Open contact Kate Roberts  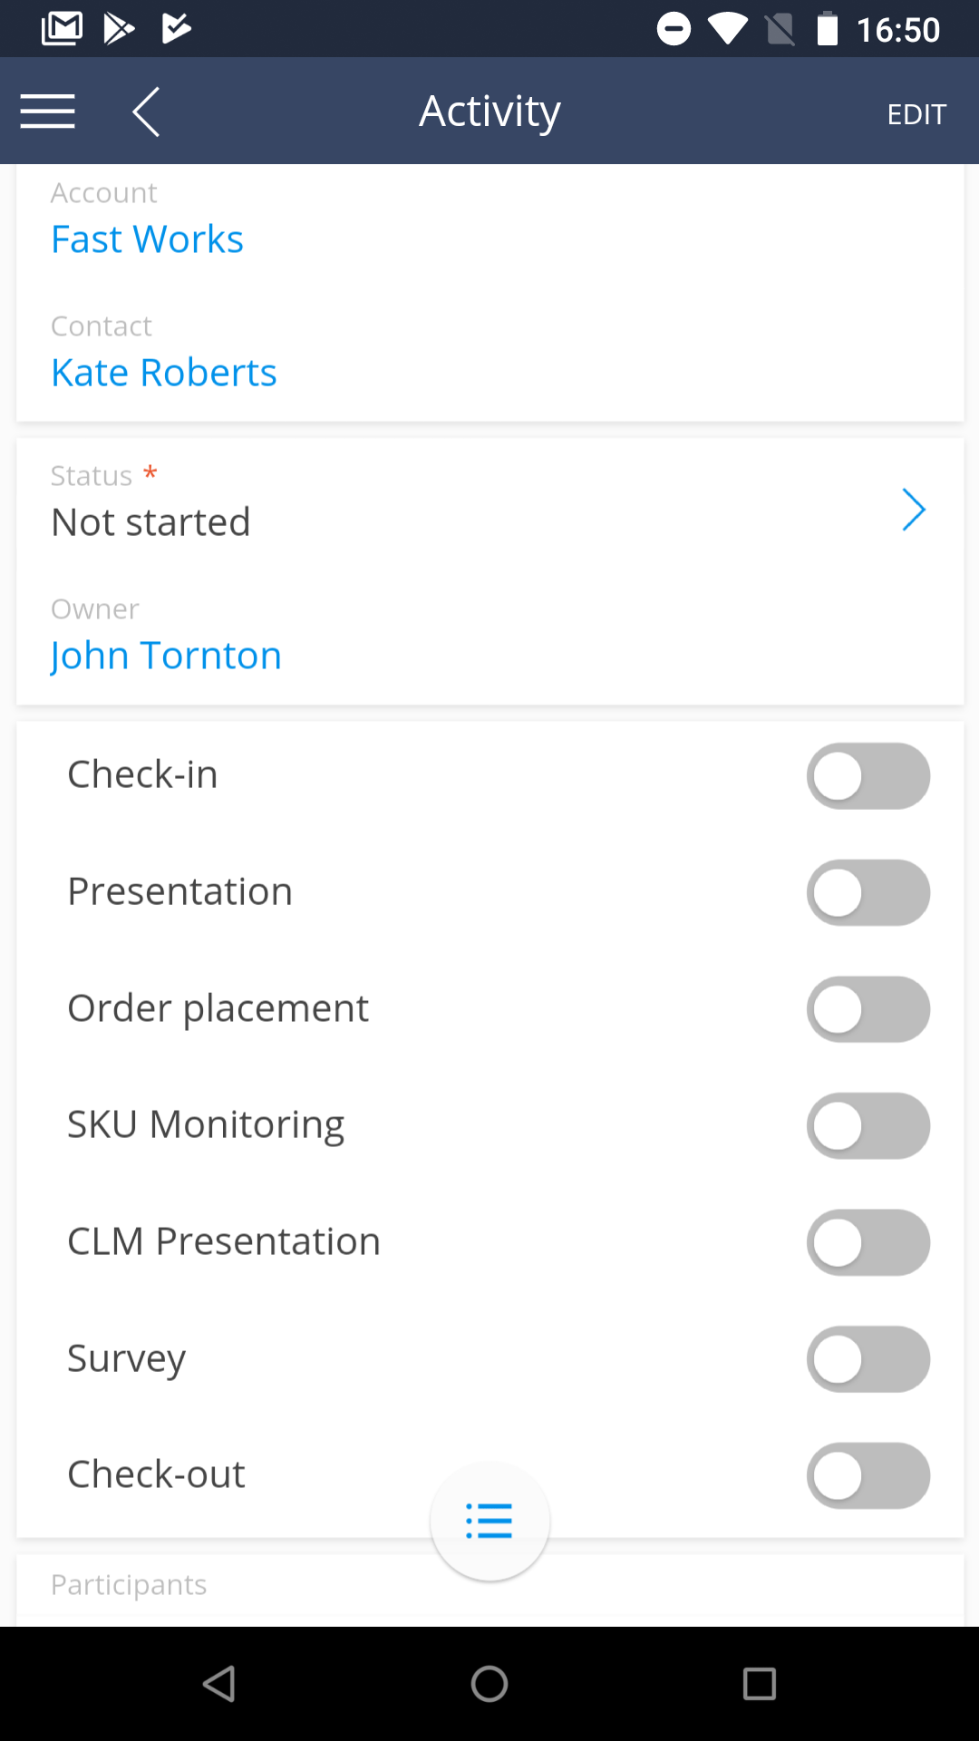pos(164,373)
